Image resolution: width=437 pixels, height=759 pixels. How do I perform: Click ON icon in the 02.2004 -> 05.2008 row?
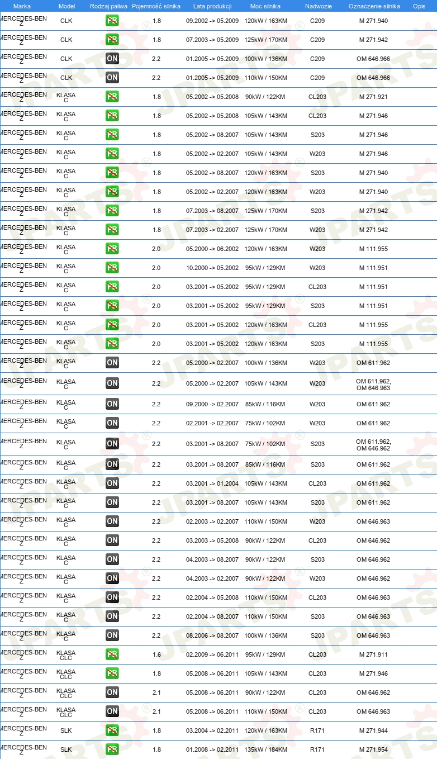(112, 597)
